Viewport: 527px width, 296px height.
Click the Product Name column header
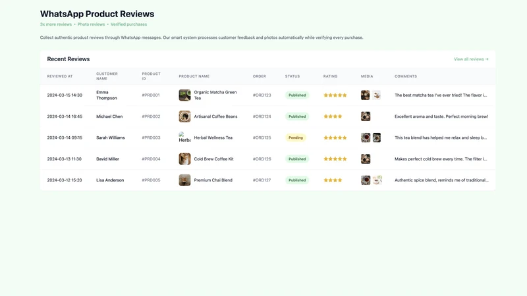pos(194,76)
